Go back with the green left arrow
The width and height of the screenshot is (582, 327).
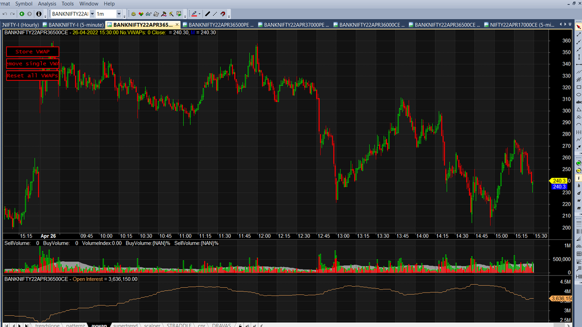tap(22, 14)
